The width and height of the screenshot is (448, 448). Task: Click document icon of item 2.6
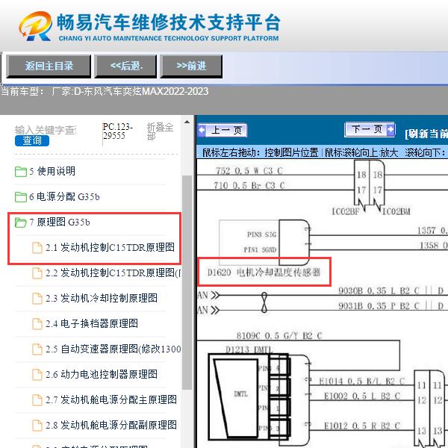tap(37, 375)
